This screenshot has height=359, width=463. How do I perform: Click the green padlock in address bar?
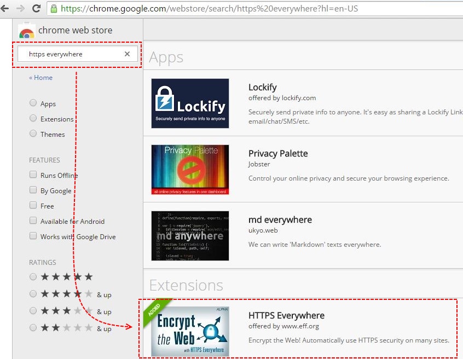click(x=54, y=9)
